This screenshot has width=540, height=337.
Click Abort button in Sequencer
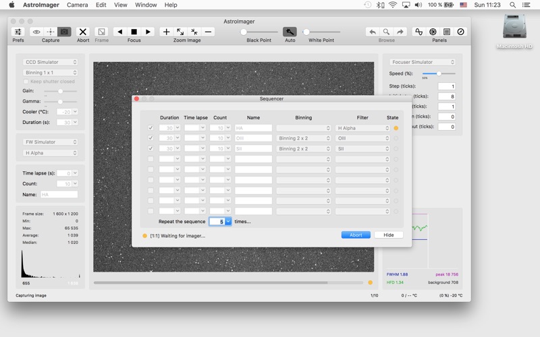(x=356, y=235)
